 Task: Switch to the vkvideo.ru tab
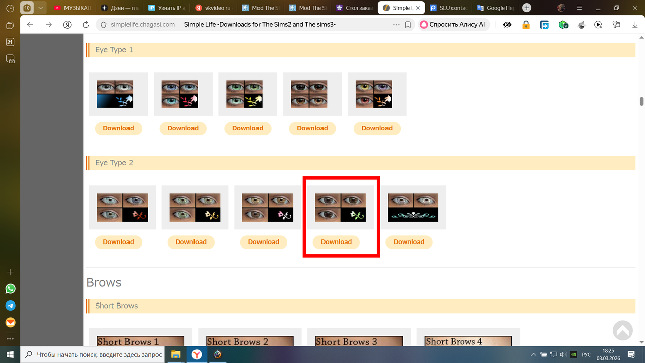pos(213,8)
